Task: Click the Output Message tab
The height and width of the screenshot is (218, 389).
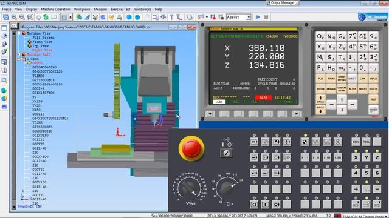Action: (x=282, y=3)
